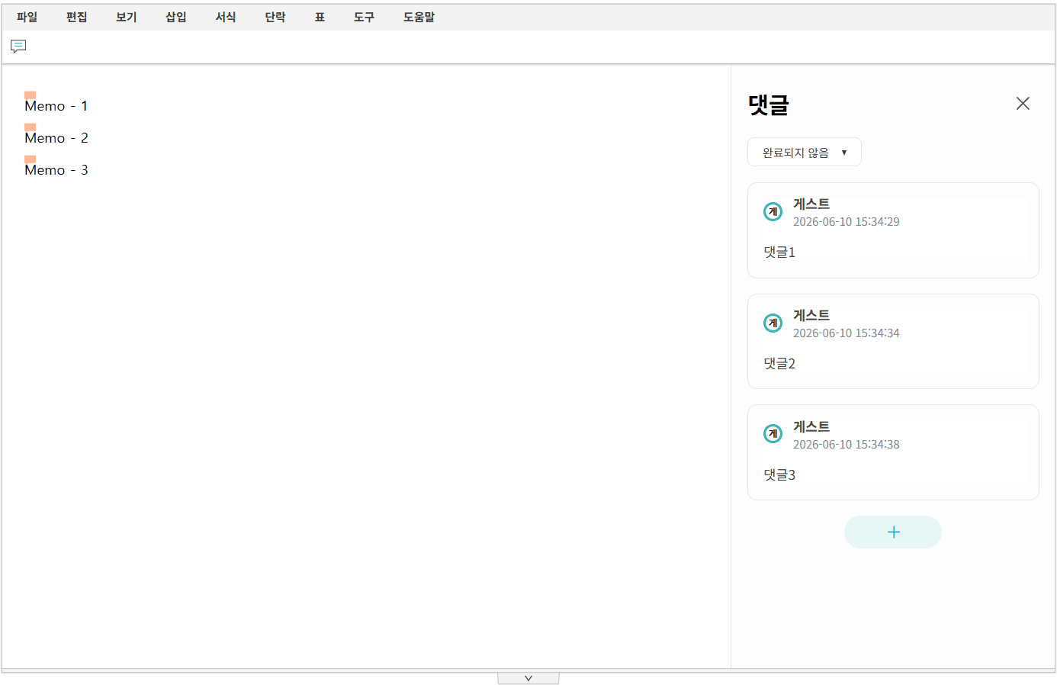
Task: Click the timestamp 2026-06-10 15:34:38
Action: click(x=847, y=445)
